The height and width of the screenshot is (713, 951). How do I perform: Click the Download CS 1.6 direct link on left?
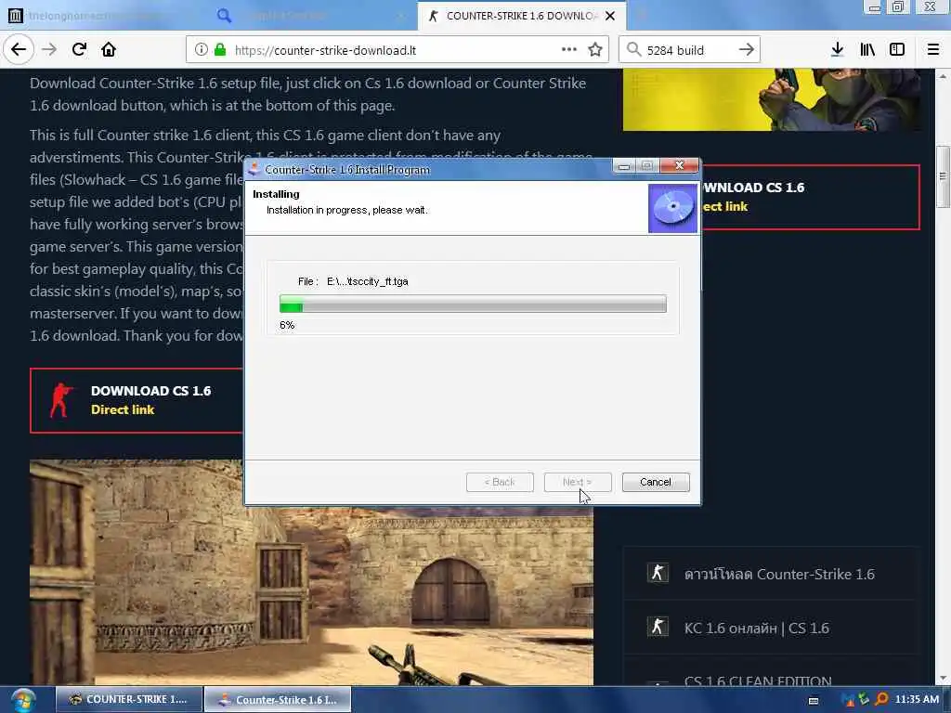pos(137,400)
